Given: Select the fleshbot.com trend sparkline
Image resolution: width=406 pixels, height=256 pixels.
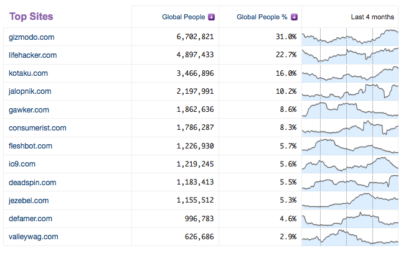Looking at the screenshot, I should coord(350,146).
